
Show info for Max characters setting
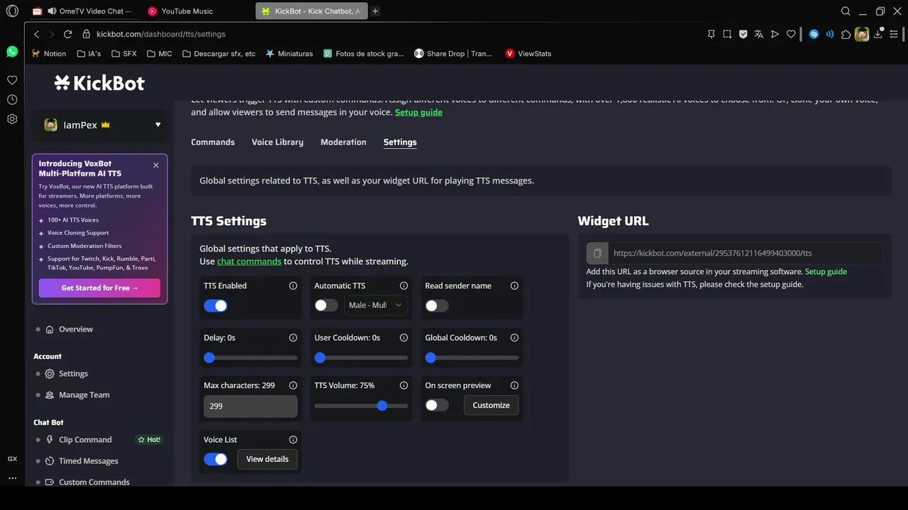point(293,385)
